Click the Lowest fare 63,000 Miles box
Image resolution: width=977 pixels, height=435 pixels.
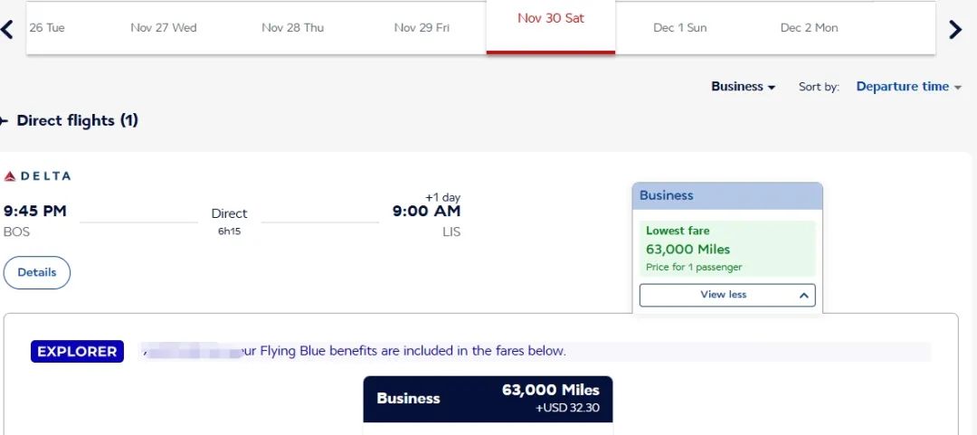coord(726,249)
